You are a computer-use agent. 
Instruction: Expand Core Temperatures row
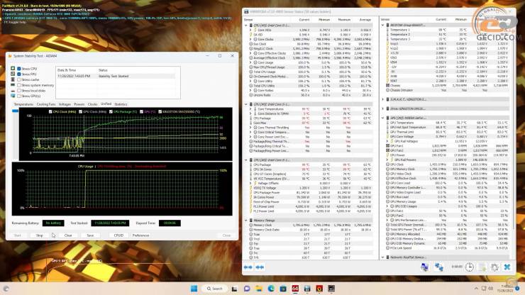pyautogui.click(x=250, y=108)
